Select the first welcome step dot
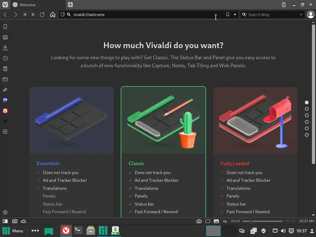Screen dimensions: 316x237 point(306,102)
